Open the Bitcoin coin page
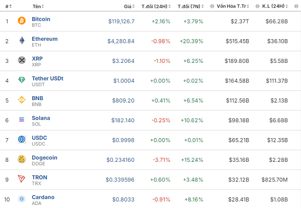This screenshot has width=301, height=208. point(41,19)
